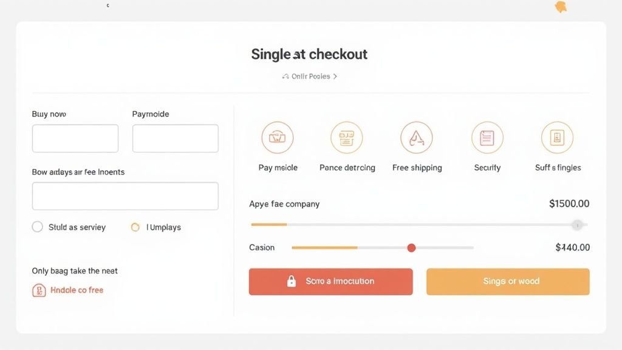This screenshot has width=622, height=350.
Task: Open the Security icon
Action: point(487,137)
